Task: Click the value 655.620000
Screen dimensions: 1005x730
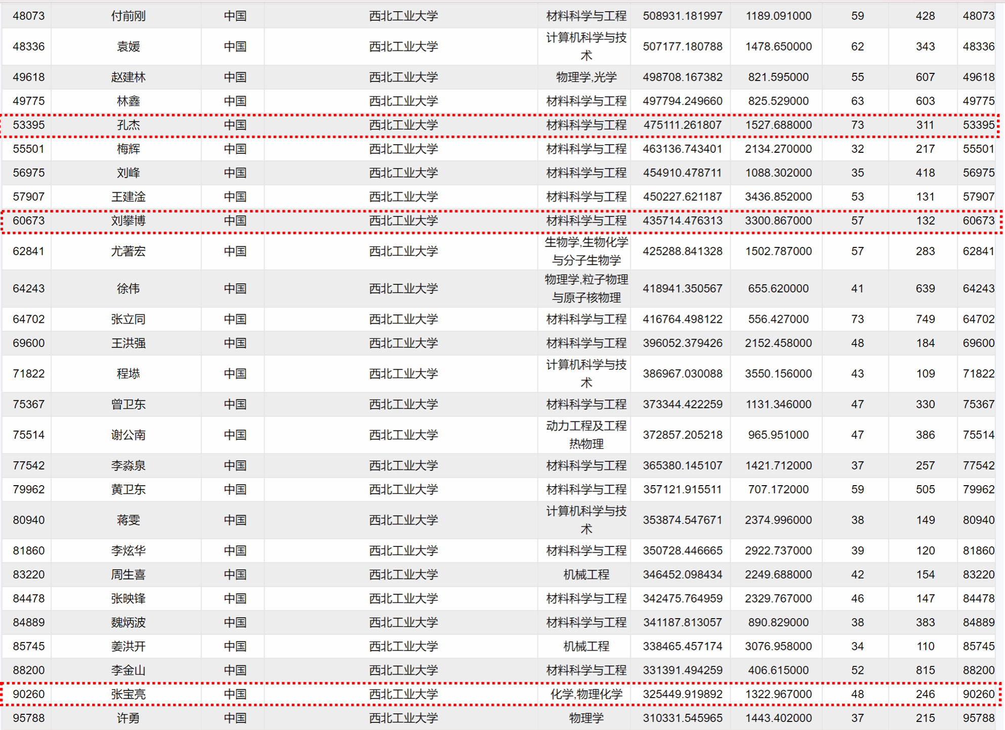Action: point(778,288)
